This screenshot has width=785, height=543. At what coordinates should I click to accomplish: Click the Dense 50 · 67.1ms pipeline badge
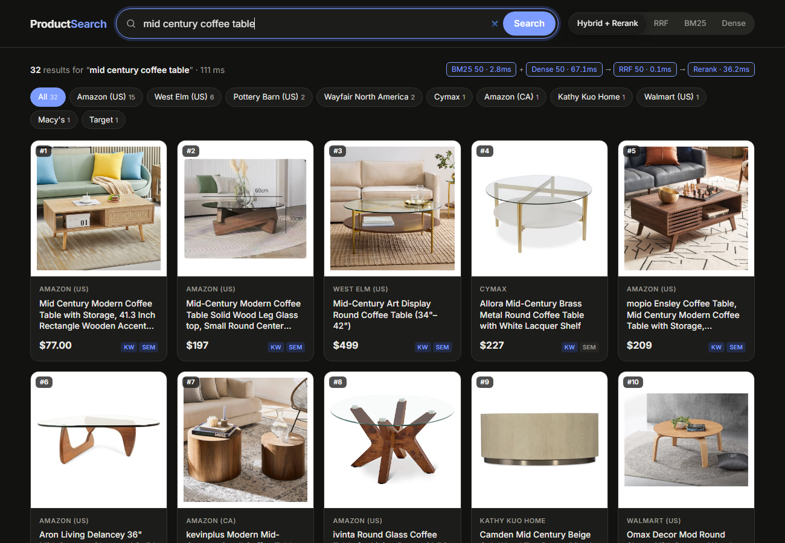[564, 69]
